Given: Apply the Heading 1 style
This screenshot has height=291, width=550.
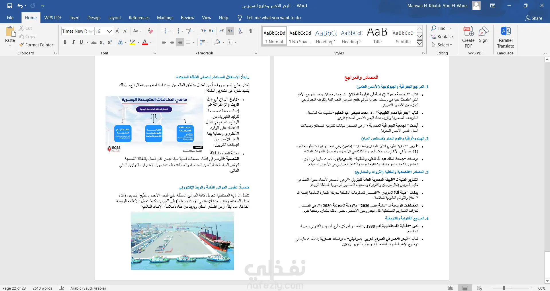Looking at the screenshot, I should click(326, 36).
